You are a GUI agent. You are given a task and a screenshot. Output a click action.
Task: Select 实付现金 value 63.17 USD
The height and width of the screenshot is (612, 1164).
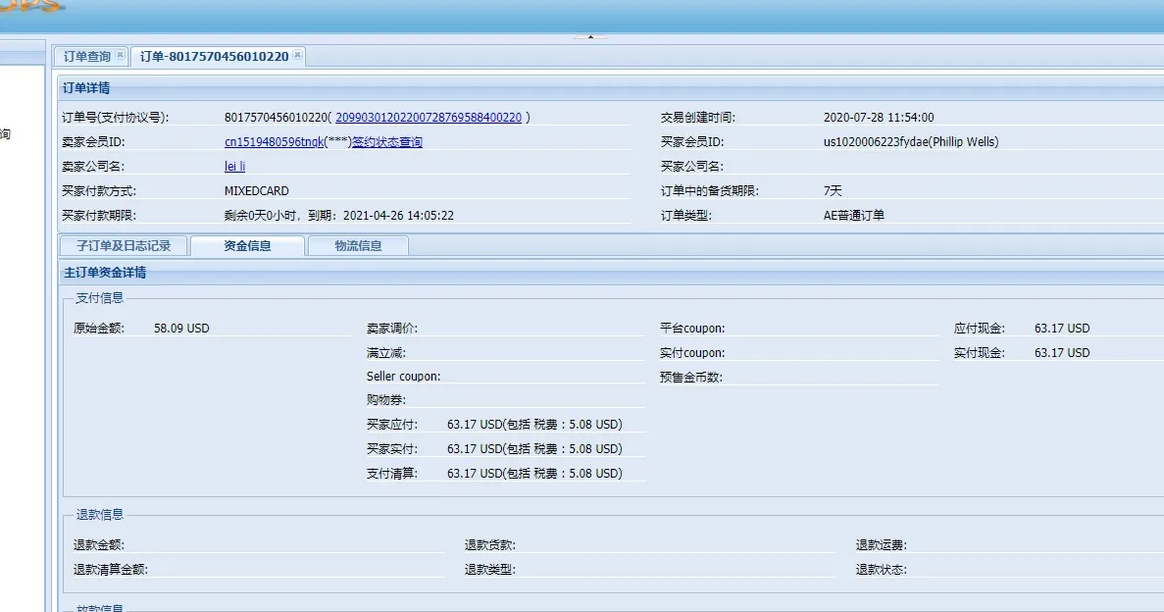click(x=1062, y=353)
